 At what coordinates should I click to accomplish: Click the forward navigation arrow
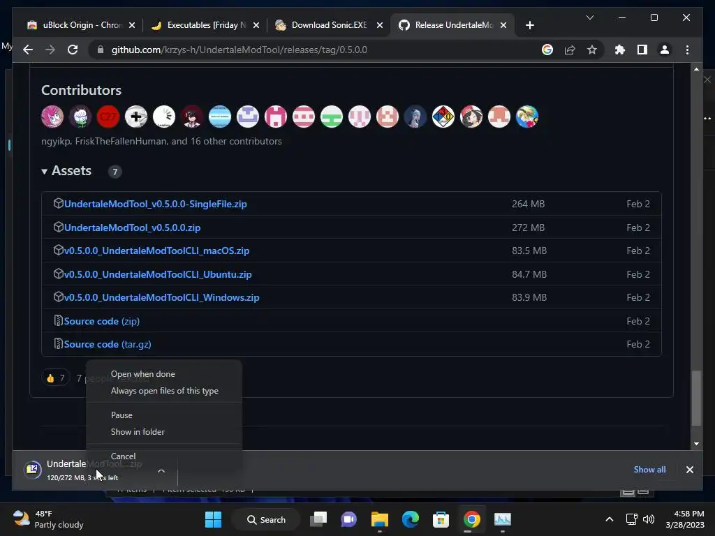[50, 50]
